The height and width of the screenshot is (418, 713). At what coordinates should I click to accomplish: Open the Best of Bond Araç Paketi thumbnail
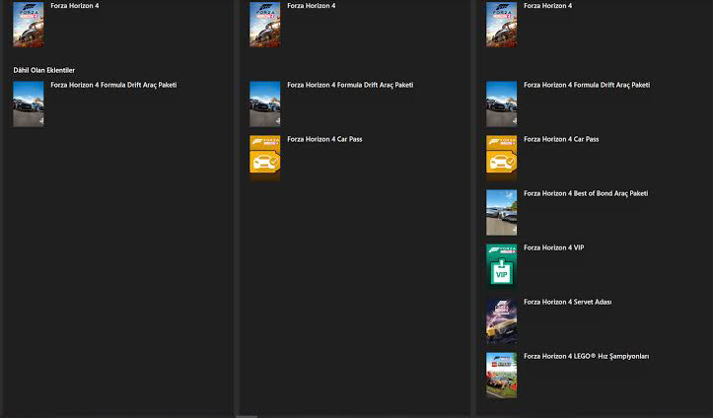pyautogui.click(x=501, y=211)
